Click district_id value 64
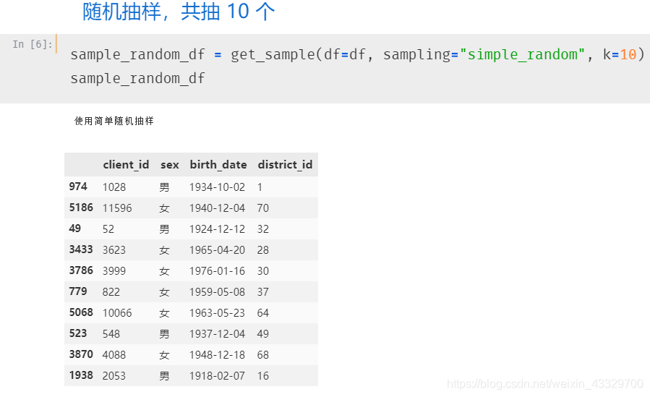The height and width of the screenshot is (397, 650). tap(262, 313)
